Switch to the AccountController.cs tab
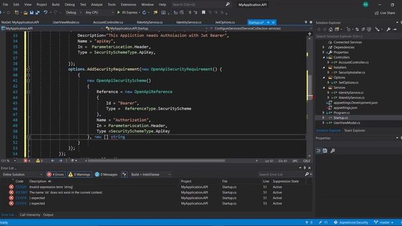This screenshot has width=402, height=226. pyautogui.click(x=108, y=23)
